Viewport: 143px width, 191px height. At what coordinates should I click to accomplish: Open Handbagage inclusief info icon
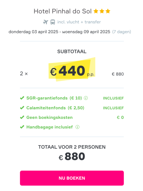(x=78, y=127)
